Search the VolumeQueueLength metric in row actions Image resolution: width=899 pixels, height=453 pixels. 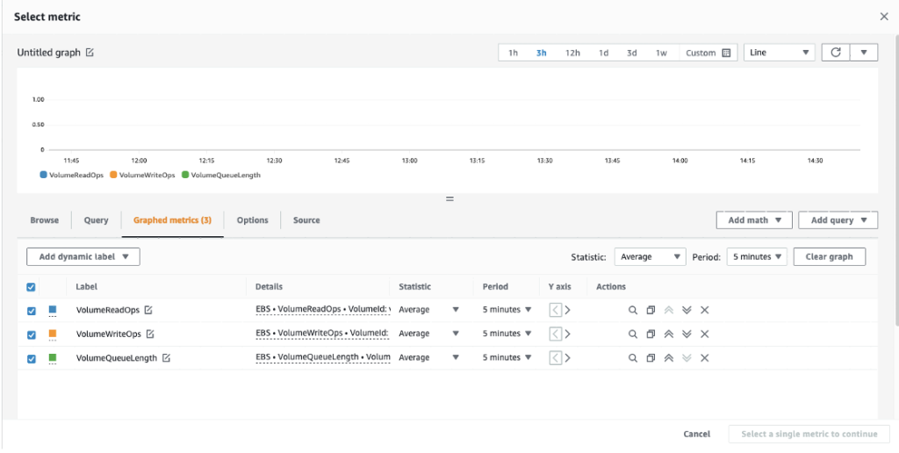pos(633,358)
